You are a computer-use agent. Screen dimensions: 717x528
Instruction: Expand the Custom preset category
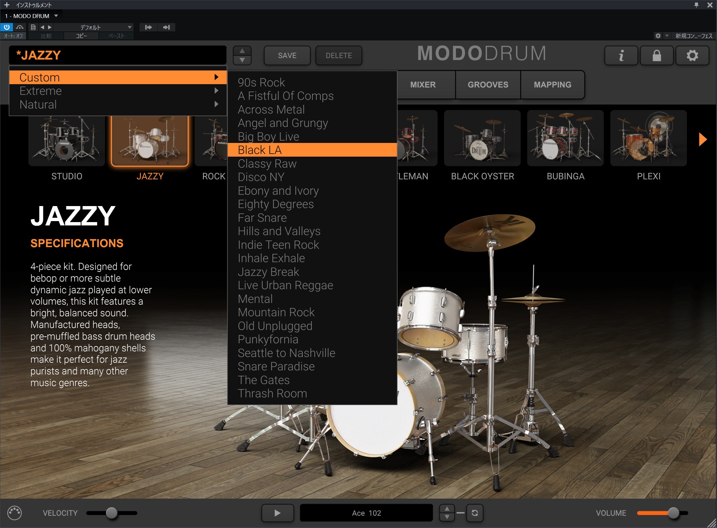pyautogui.click(x=118, y=77)
